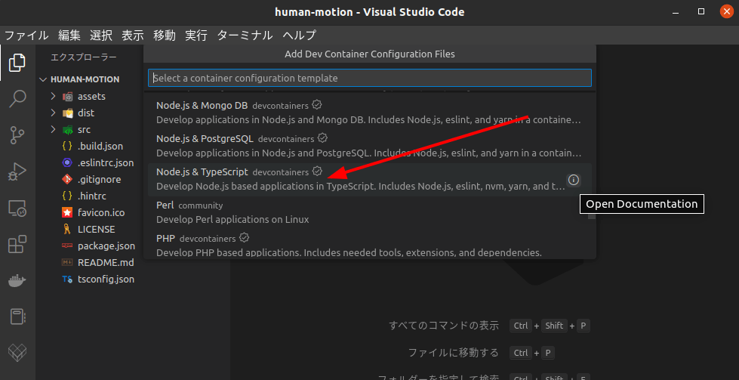Click the verified badge next to Node.js & TypeScript
The height and width of the screenshot is (380, 739).
point(318,171)
